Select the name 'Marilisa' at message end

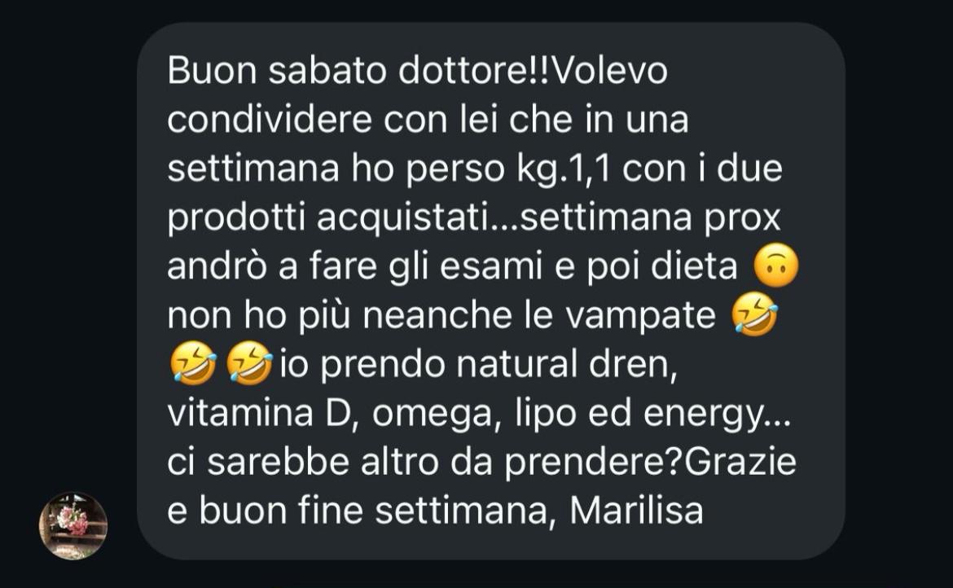[x=636, y=511]
